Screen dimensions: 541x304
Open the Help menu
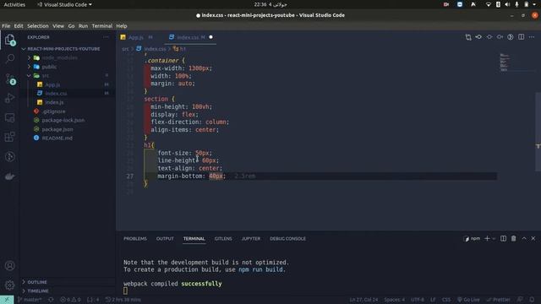click(x=122, y=26)
